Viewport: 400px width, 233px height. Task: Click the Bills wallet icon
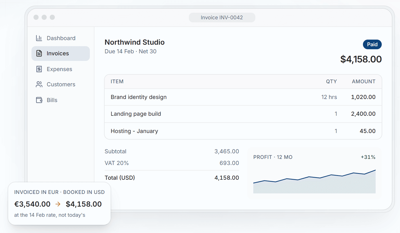[x=39, y=100]
